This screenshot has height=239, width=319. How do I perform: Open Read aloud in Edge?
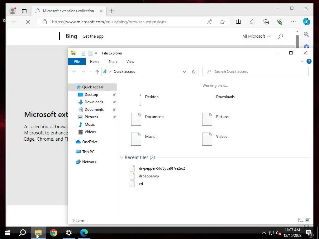coord(210,22)
